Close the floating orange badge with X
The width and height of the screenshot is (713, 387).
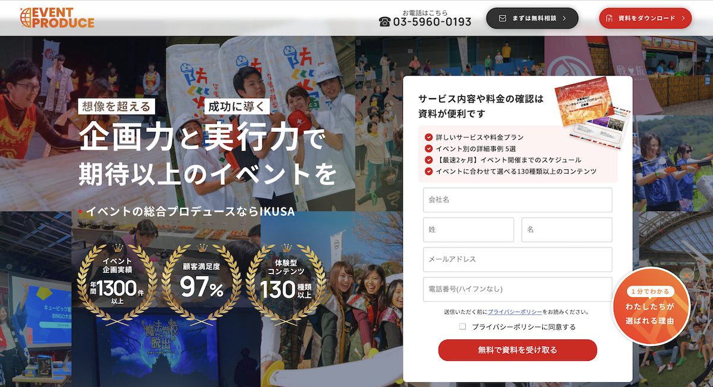687,275
